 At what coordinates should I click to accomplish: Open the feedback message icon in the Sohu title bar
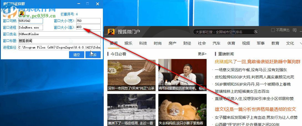295,30
